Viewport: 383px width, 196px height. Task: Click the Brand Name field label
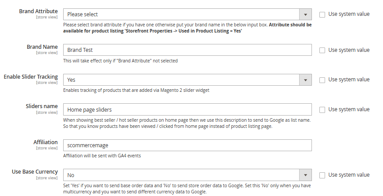[42, 47]
